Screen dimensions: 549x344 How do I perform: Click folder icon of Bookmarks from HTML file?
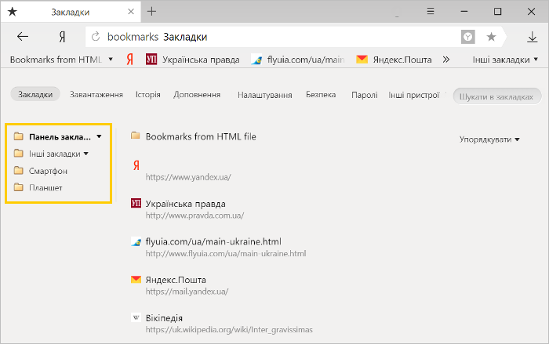[x=136, y=136]
